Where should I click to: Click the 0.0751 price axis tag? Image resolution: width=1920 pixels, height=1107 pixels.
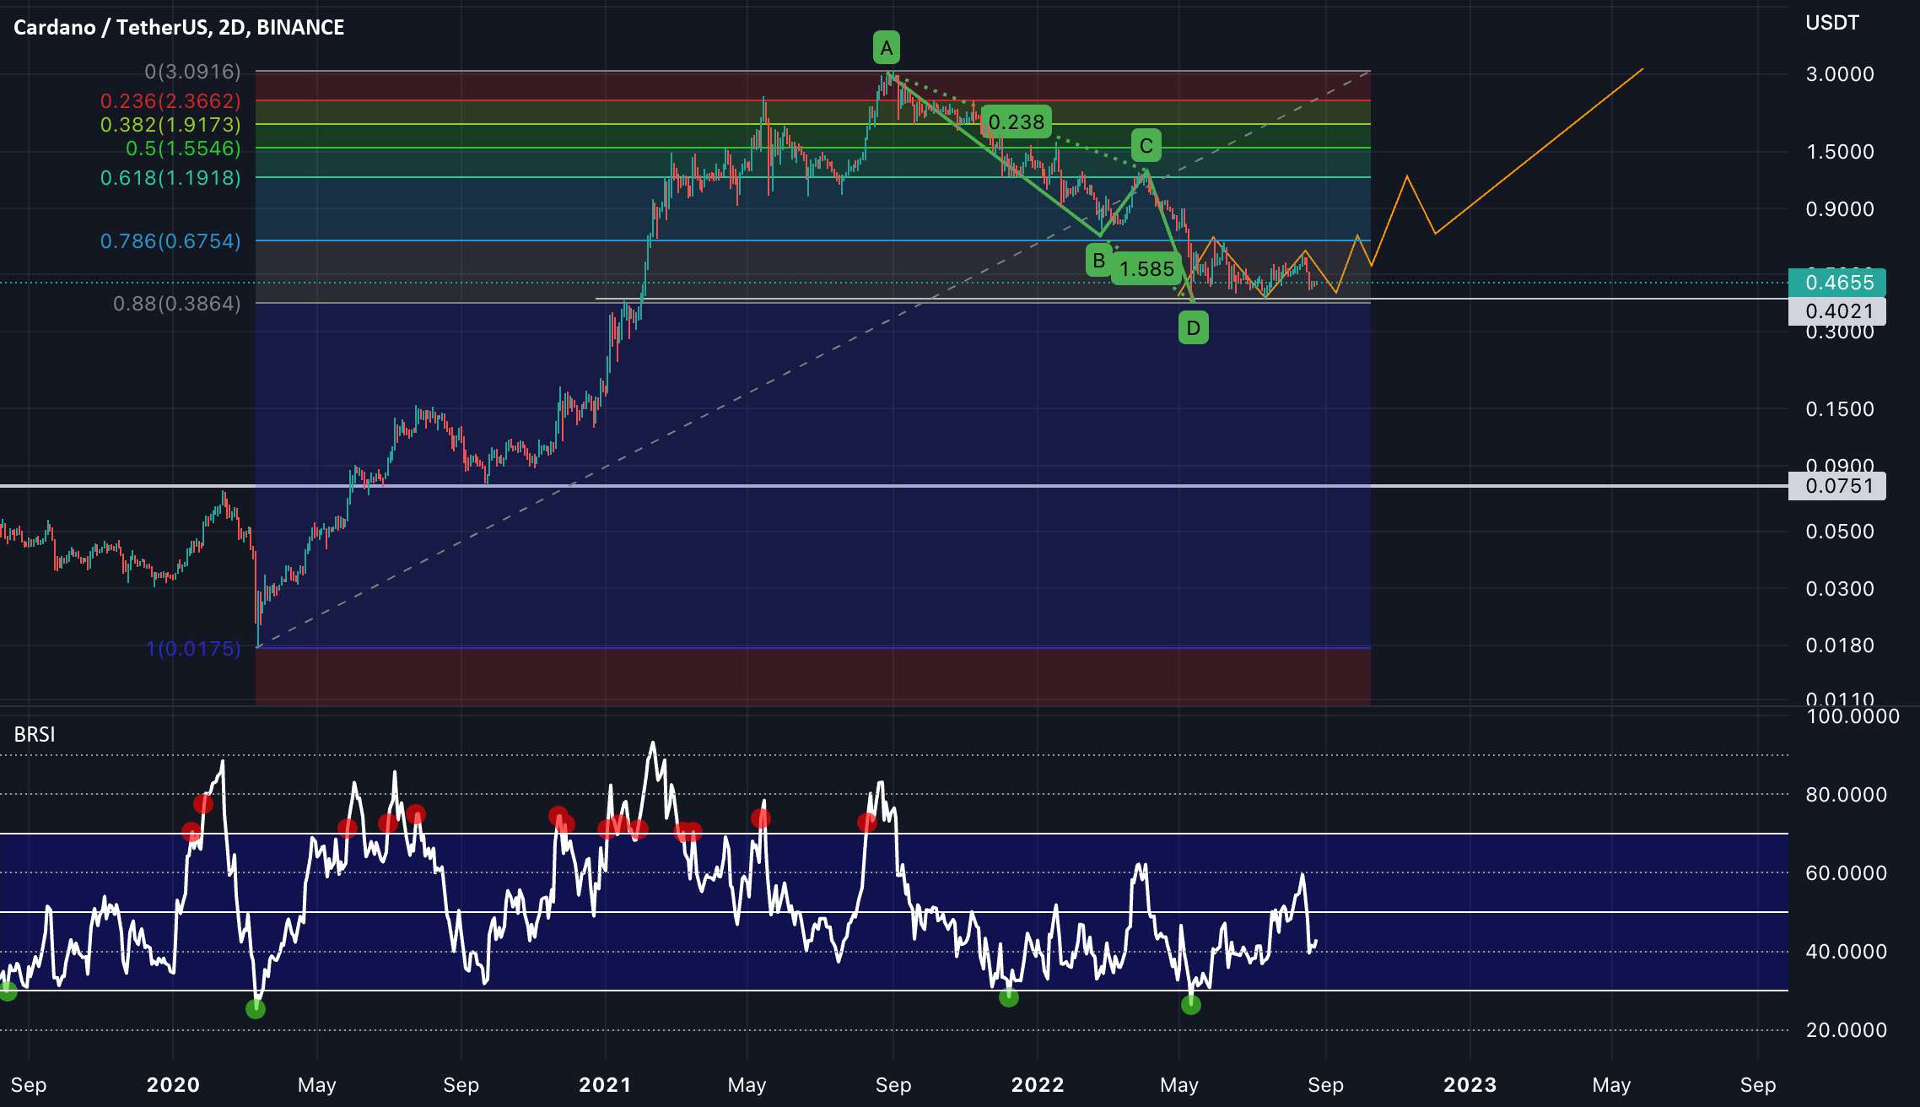pos(1836,486)
